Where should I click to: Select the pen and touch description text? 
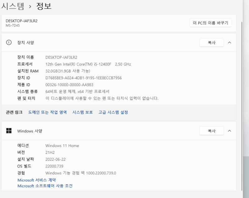pos(102,98)
